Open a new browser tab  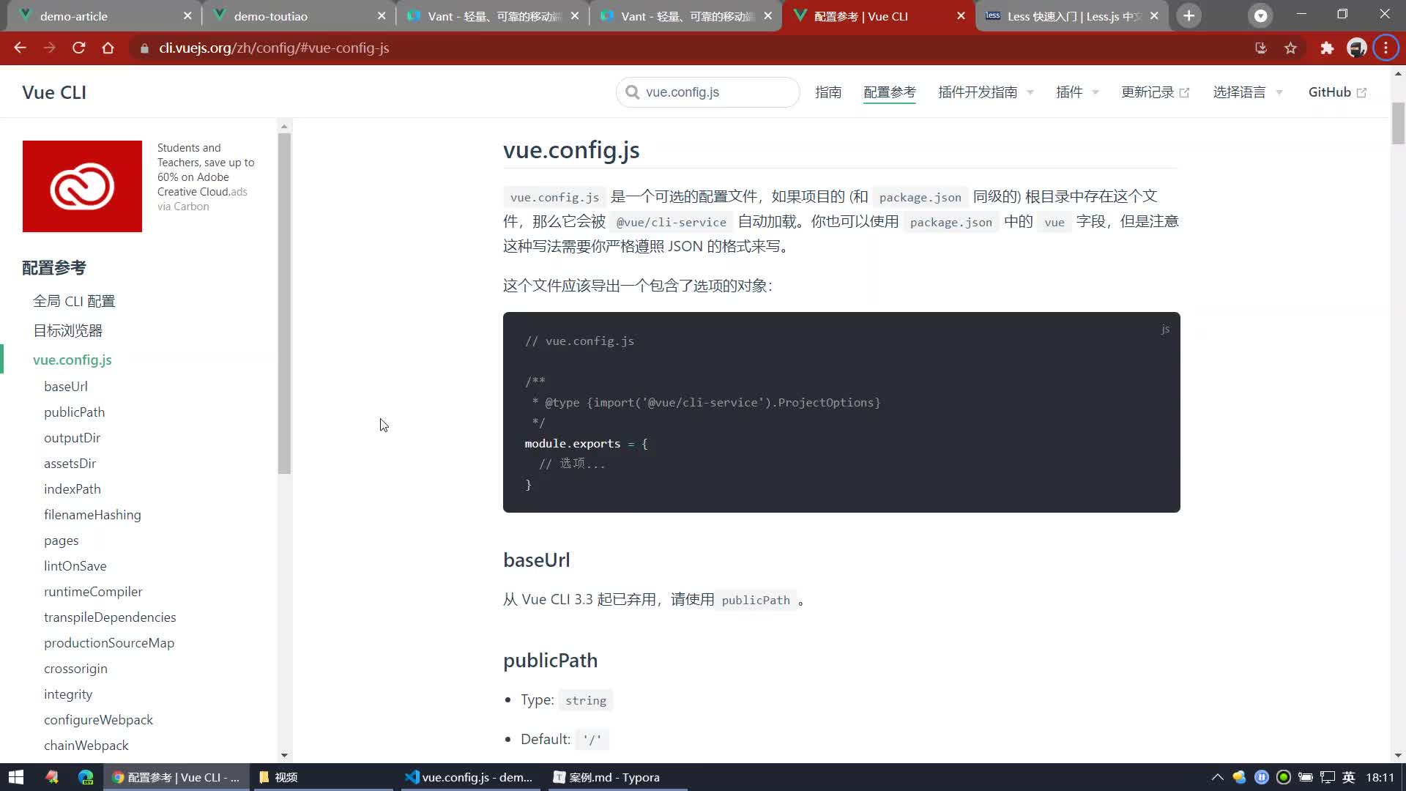coord(1189,15)
